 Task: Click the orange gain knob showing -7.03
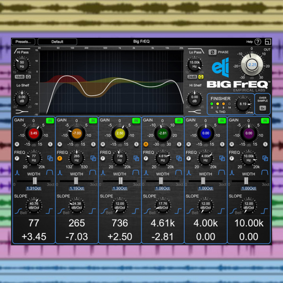click(76, 133)
